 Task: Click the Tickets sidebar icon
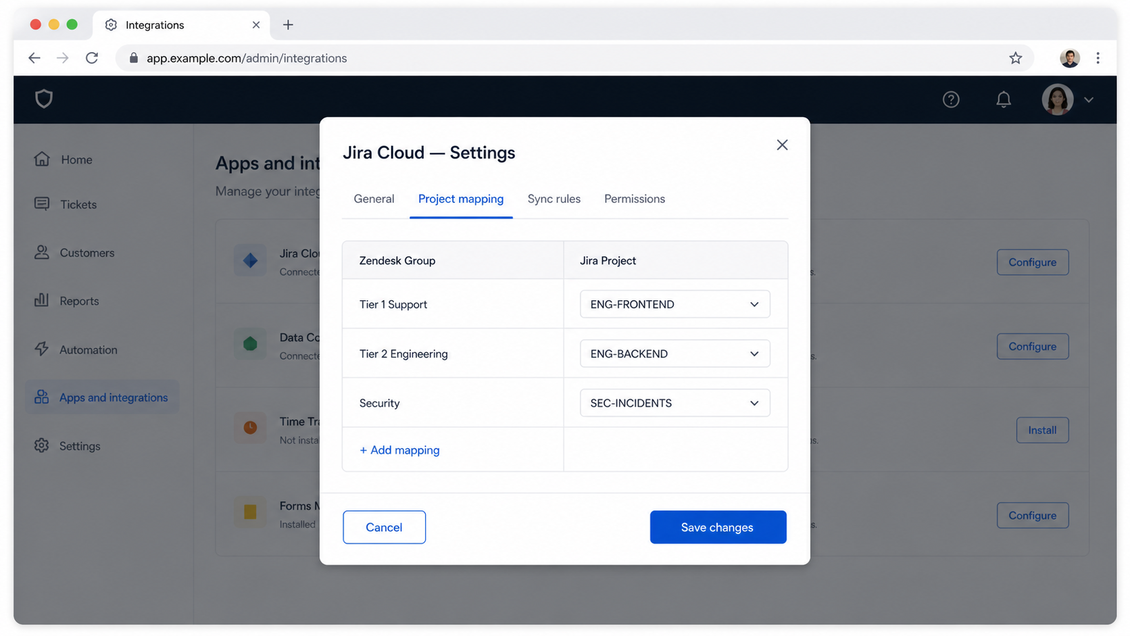pos(42,203)
